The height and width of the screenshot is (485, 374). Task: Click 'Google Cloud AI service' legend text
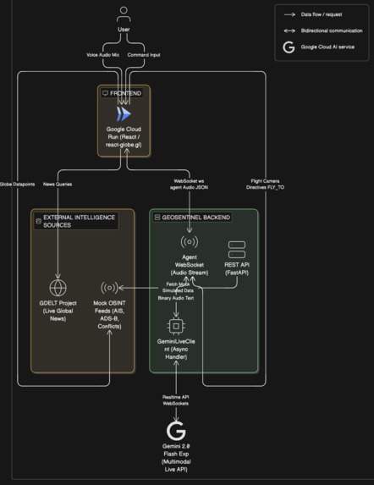point(327,47)
